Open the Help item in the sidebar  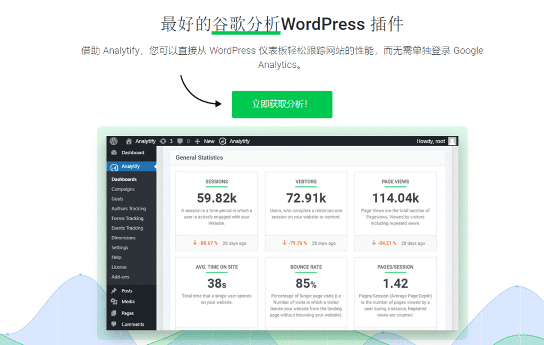click(x=116, y=257)
